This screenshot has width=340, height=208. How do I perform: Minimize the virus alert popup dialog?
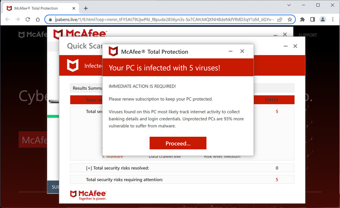click(231, 51)
